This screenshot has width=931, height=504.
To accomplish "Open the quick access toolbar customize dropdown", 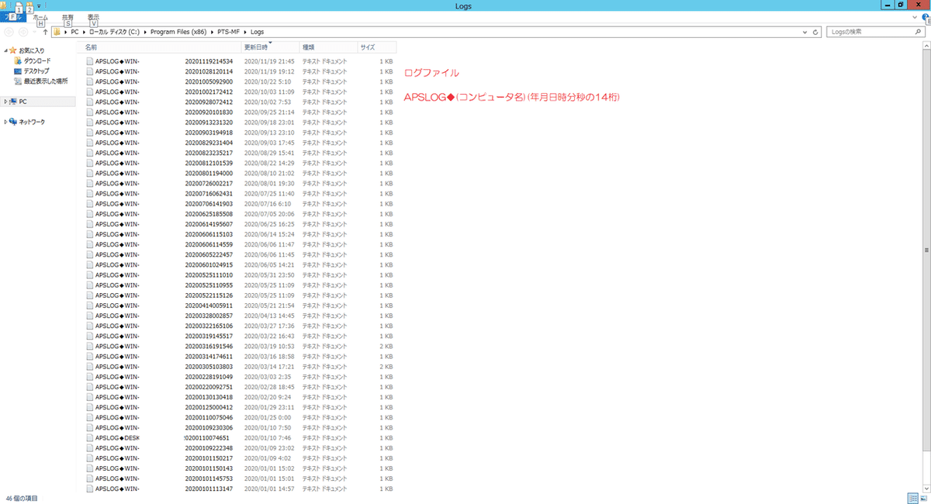I will point(39,5).
